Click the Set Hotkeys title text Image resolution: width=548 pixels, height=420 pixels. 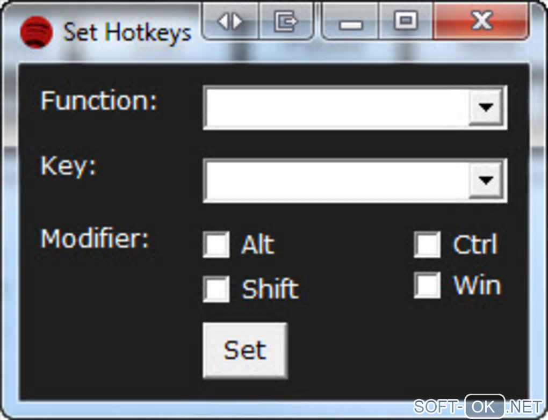(127, 33)
